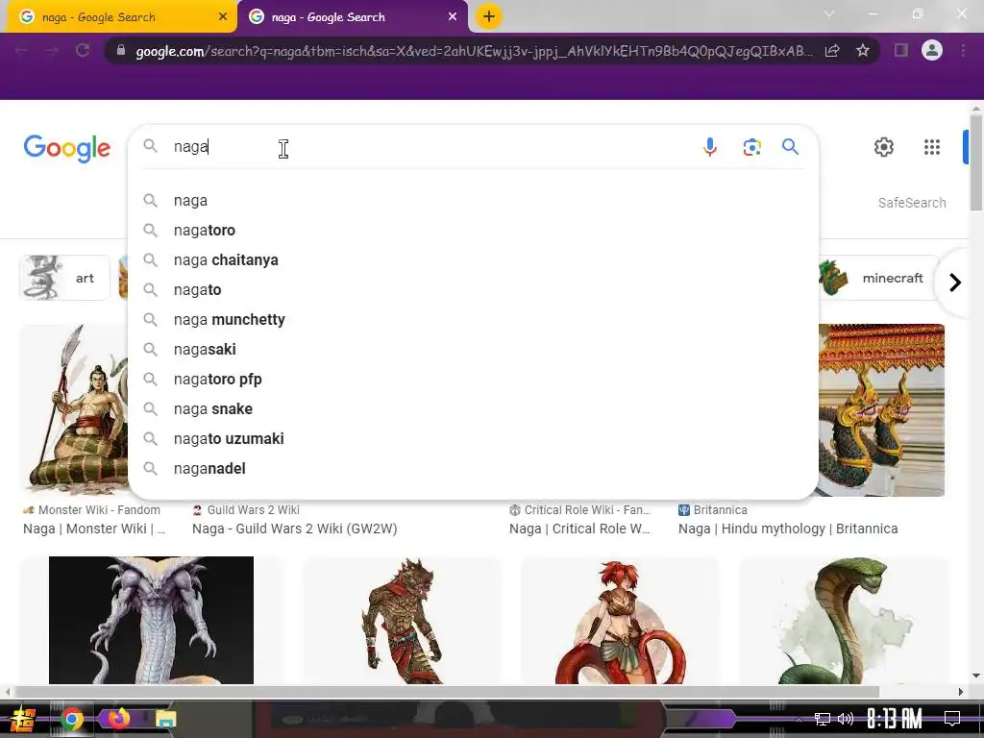Open Monster Wiki naga image
Viewport: 984px width, 738px height.
[x=74, y=409]
